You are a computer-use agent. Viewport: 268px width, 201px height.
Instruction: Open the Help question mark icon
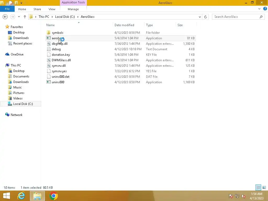(x=265, y=9)
